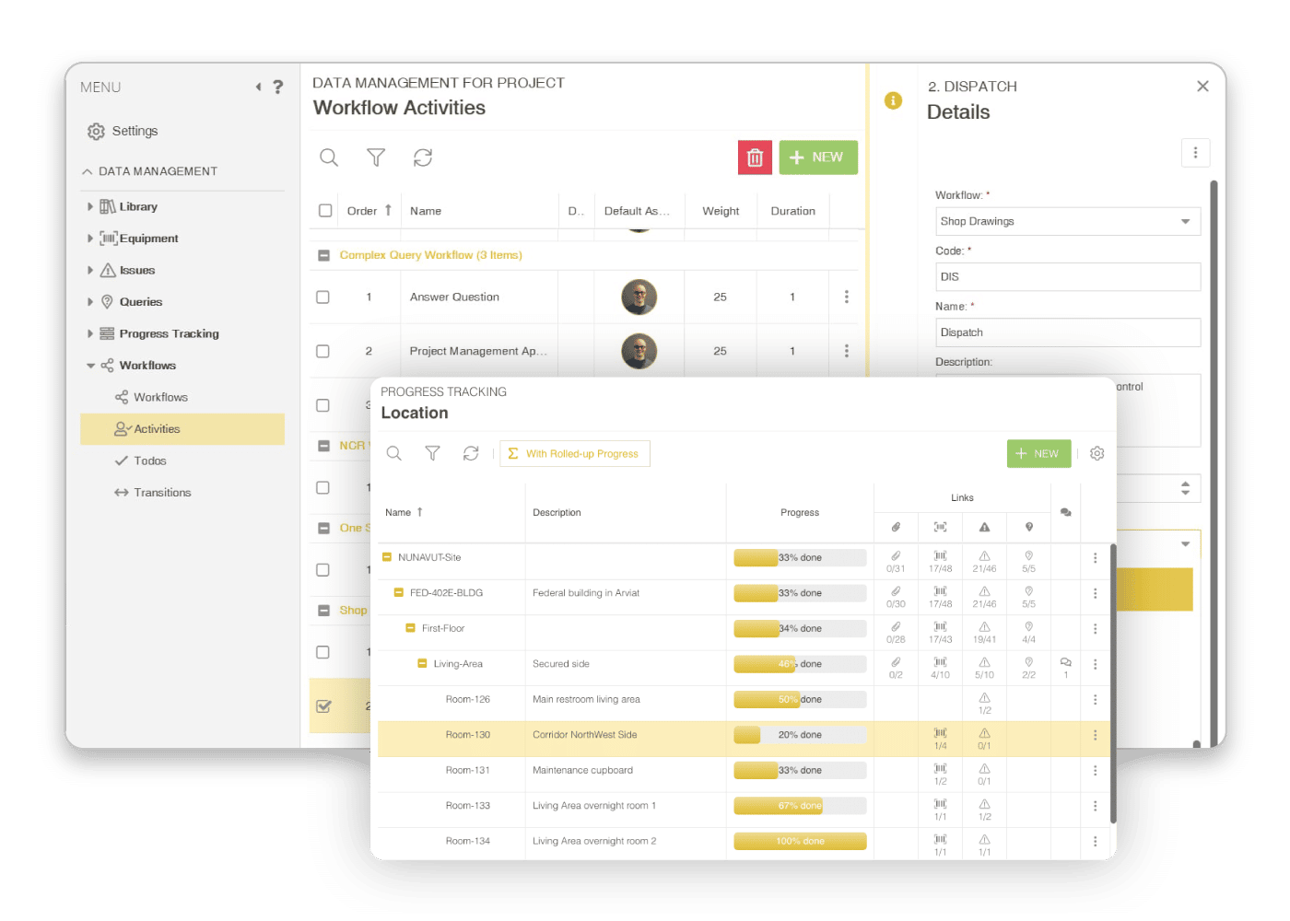Open the gear settings icon in Progress Tracking

pyautogui.click(x=1096, y=453)
